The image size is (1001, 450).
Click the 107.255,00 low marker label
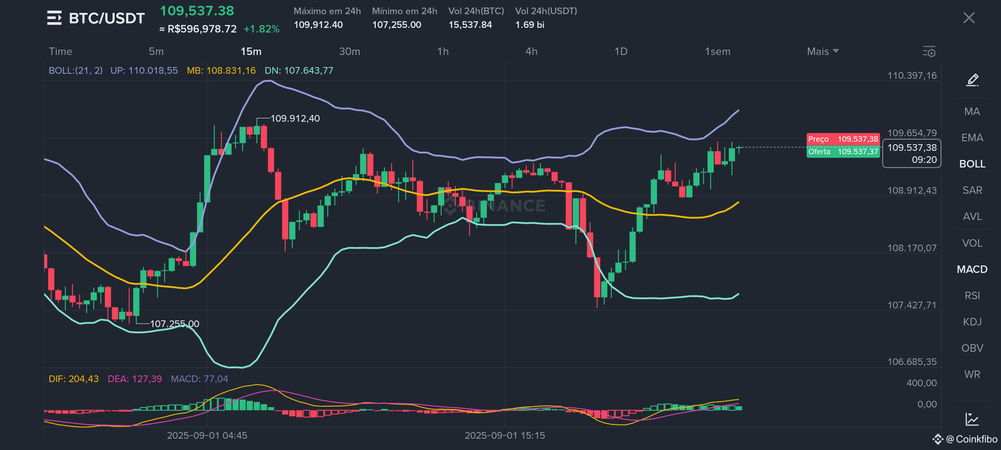tap(175, 324)
